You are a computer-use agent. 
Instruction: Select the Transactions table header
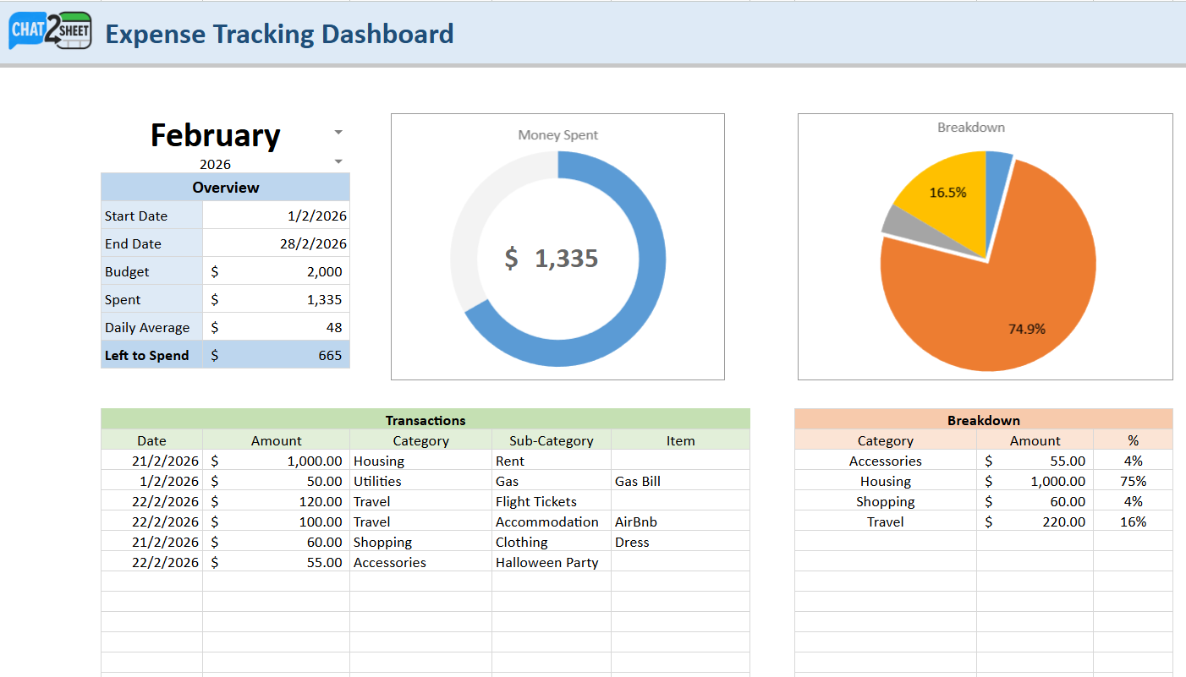[x=425, y=420]
